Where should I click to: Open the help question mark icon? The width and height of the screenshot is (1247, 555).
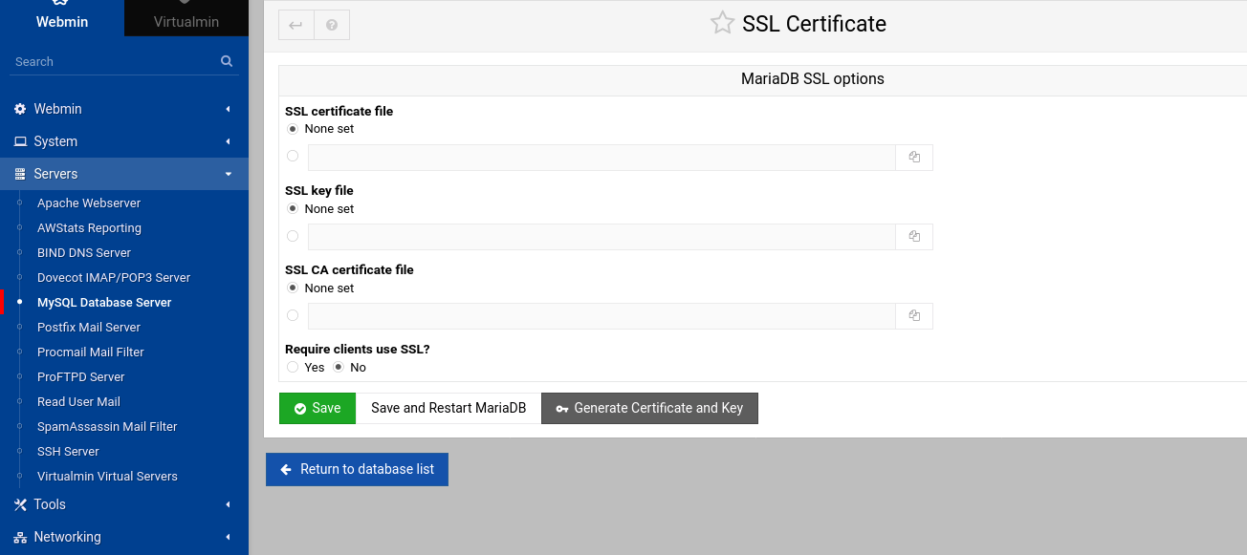[x=332, y=25]
